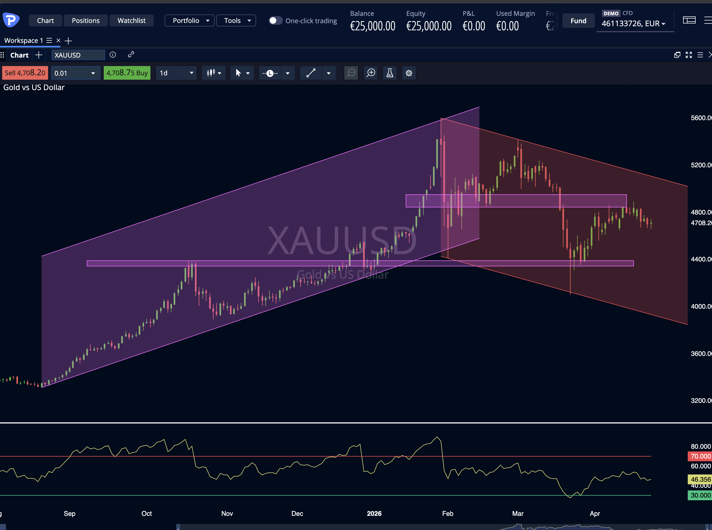The height and width of the screenshot is (530, 712).
Task: Open the chart type candlestick dropdown
Action: (214, 73)
